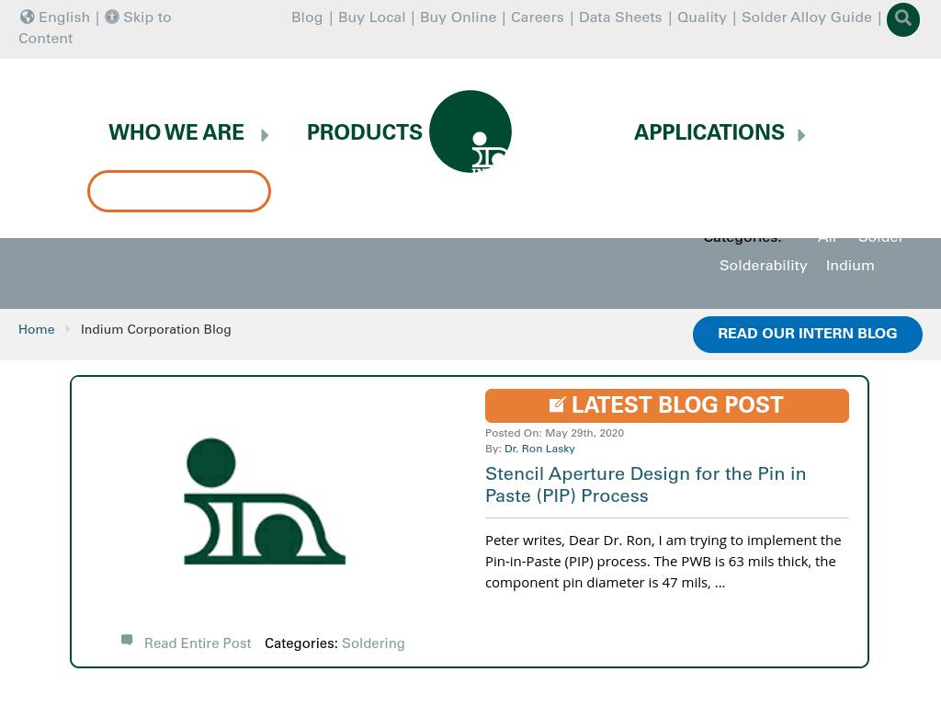Visit the Careers page link
The height and width of the screenshot is (706, 941).
[537, 17]
